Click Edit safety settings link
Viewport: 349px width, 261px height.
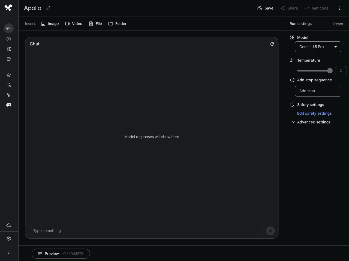coord(314,113)
